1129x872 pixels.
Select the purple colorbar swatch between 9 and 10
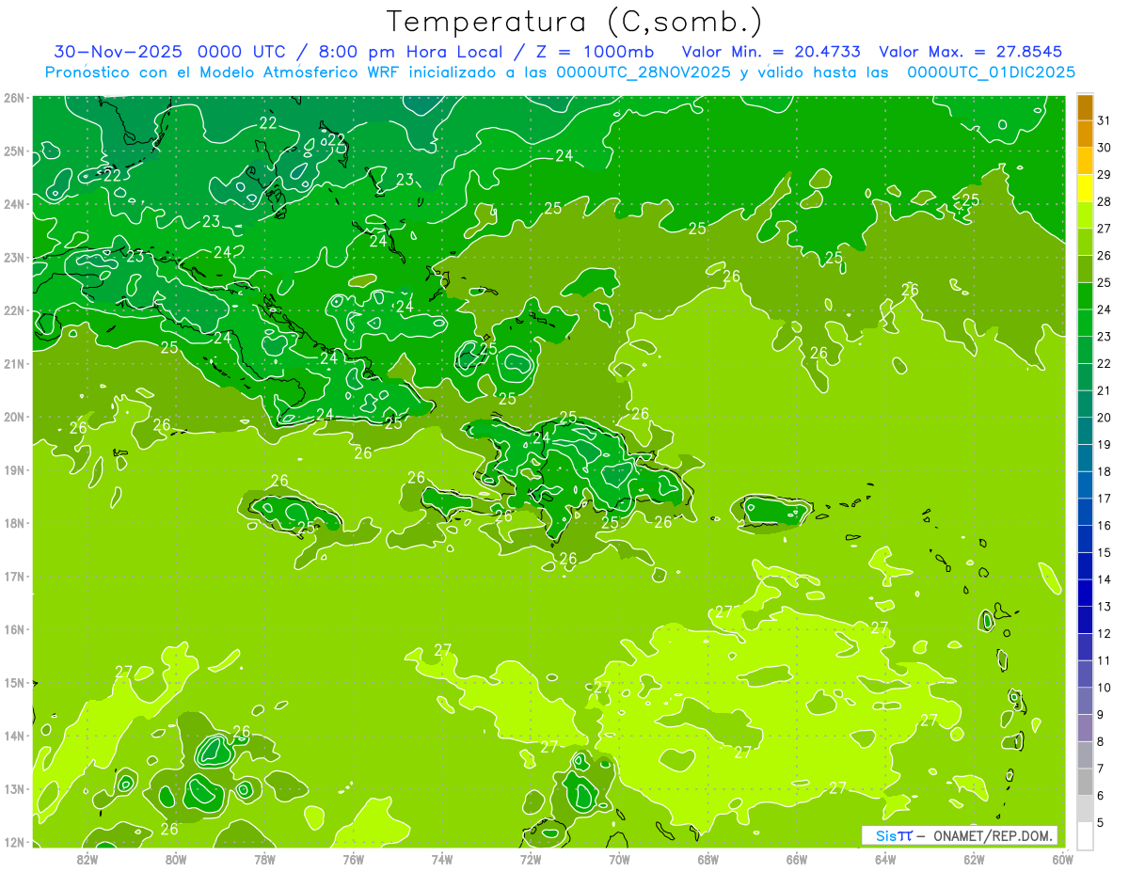tap(1085, 701)
